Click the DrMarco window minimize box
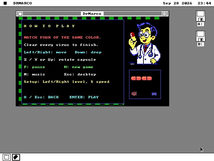Image resolution: width=214 pixels, height=161 pixels. tap(164, 14)
